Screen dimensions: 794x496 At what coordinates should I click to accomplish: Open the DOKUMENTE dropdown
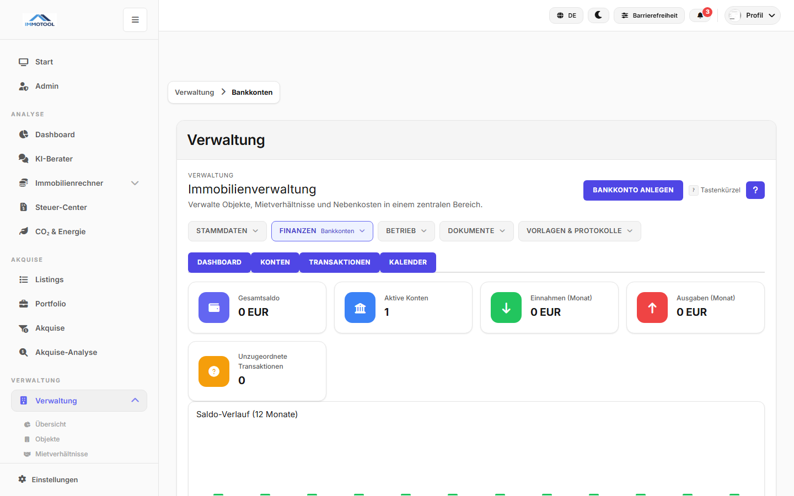coord(476,231)
